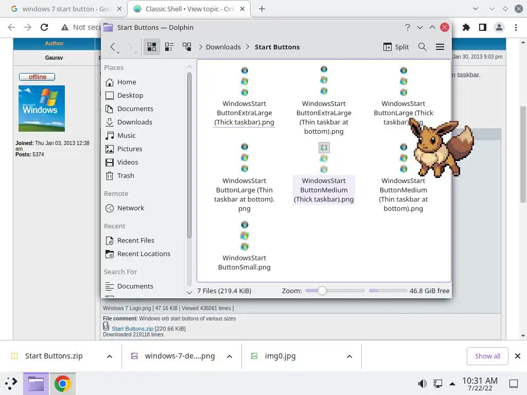
Task: Open a new Chrome tab
Action: 262,9
